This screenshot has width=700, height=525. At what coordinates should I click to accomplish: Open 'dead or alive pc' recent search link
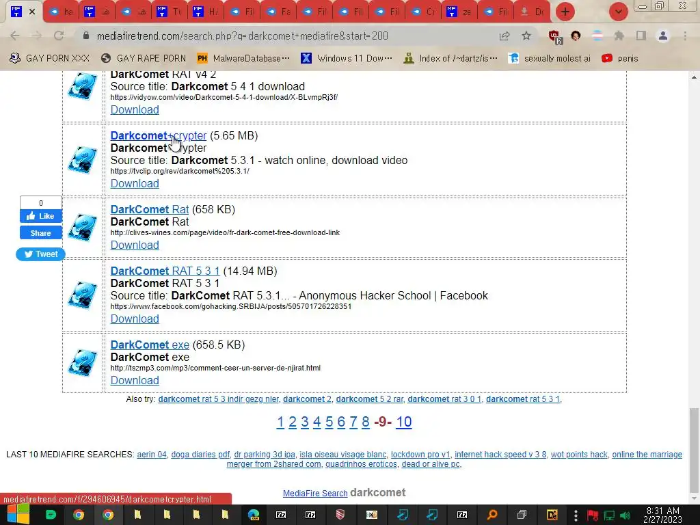point(431,464)
